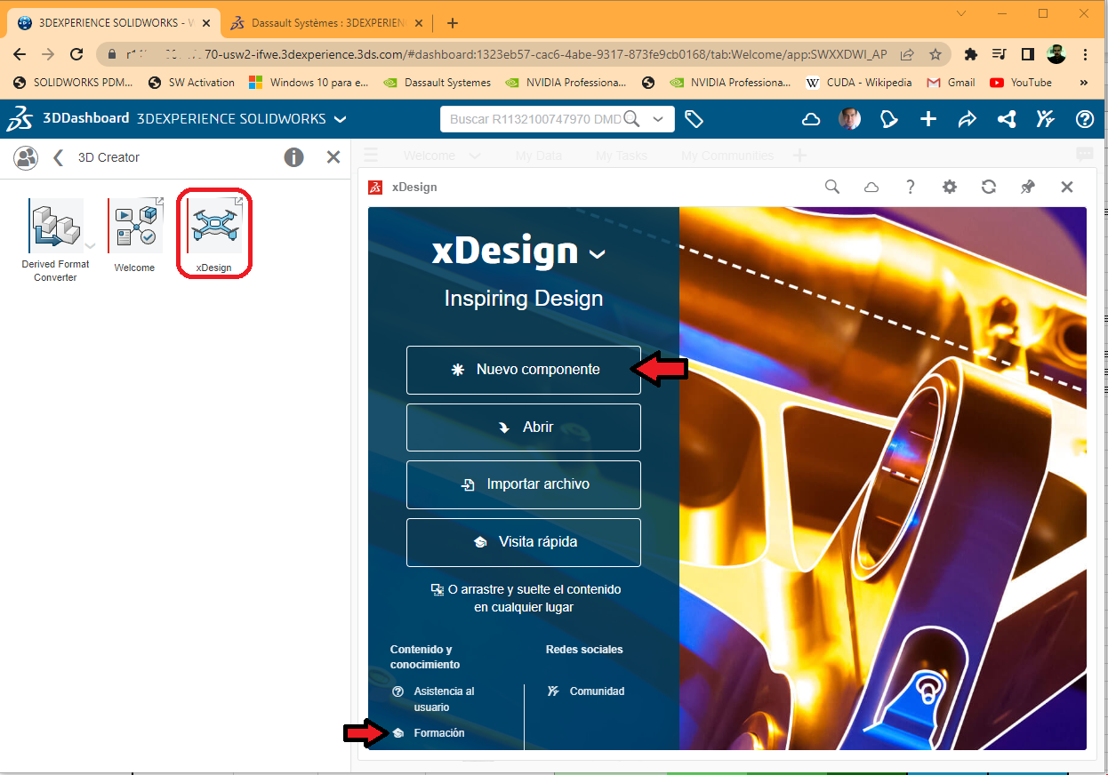The width and height of the screenshot is (1108, 775).
Task: Open xDesign widget settings gear
Action: [x=950, y=187]
